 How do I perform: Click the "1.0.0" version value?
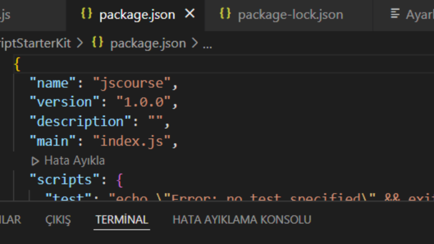pyautogui.click(x=143, y=102)
